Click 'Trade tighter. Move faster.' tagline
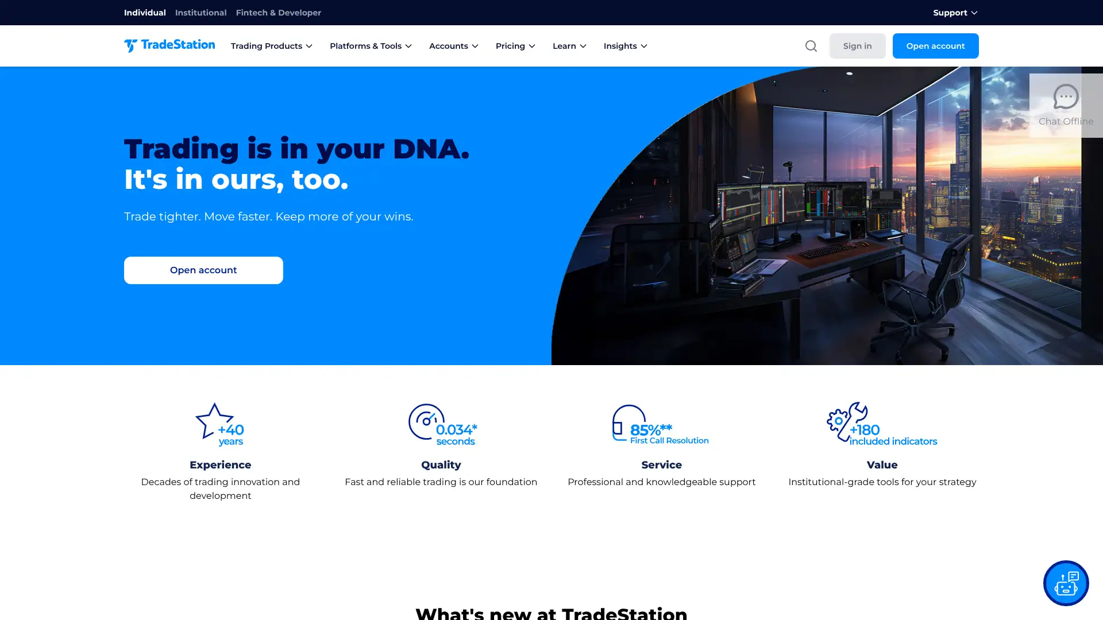This screenshot has width=1103, height=620. tap(269, 216)
